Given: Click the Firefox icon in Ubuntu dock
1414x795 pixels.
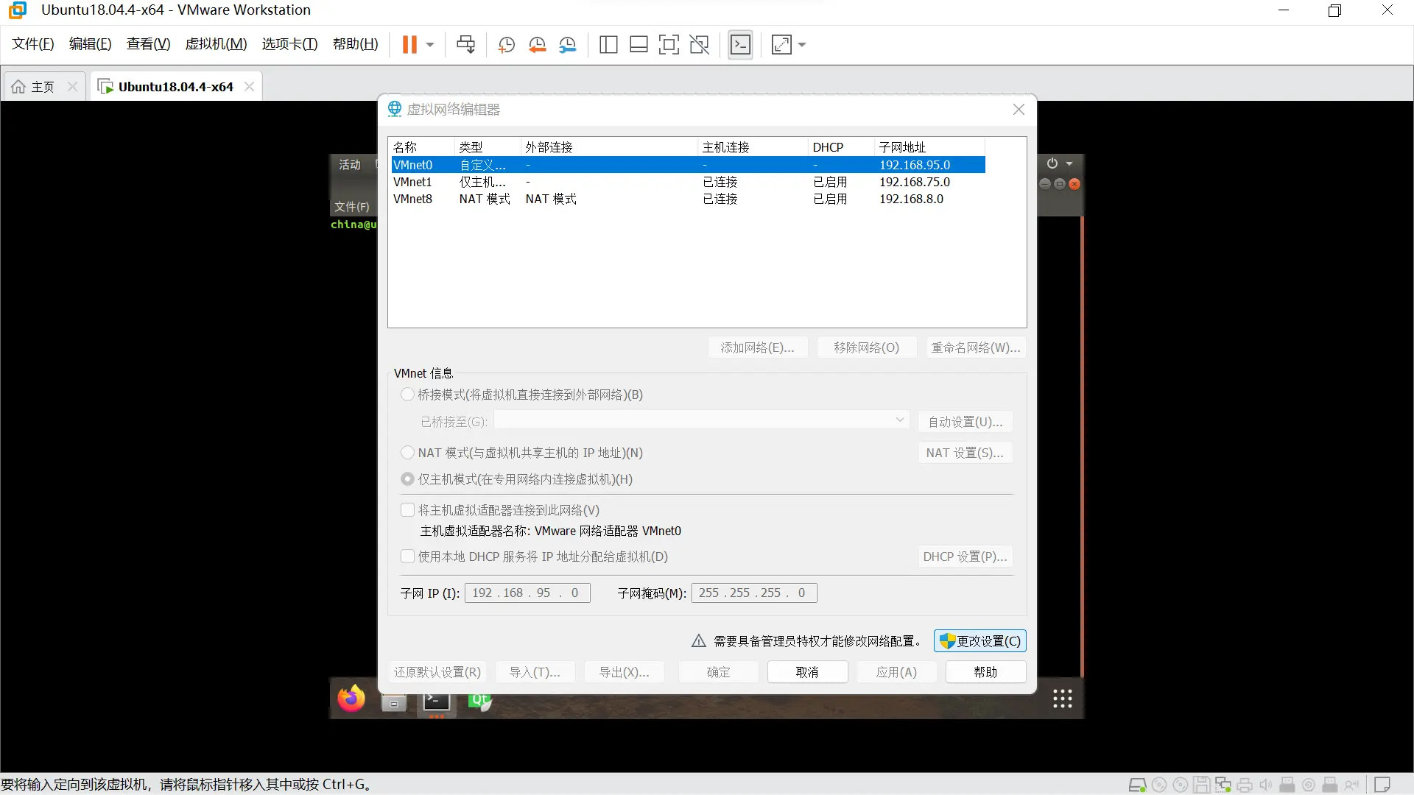Looking at the screenshot, I should 351,698.
